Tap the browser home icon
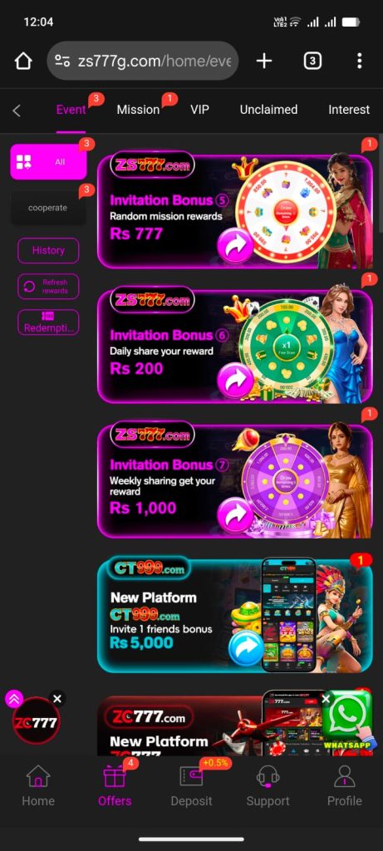This screenshot has width=383, height=851. click(23, 61)
